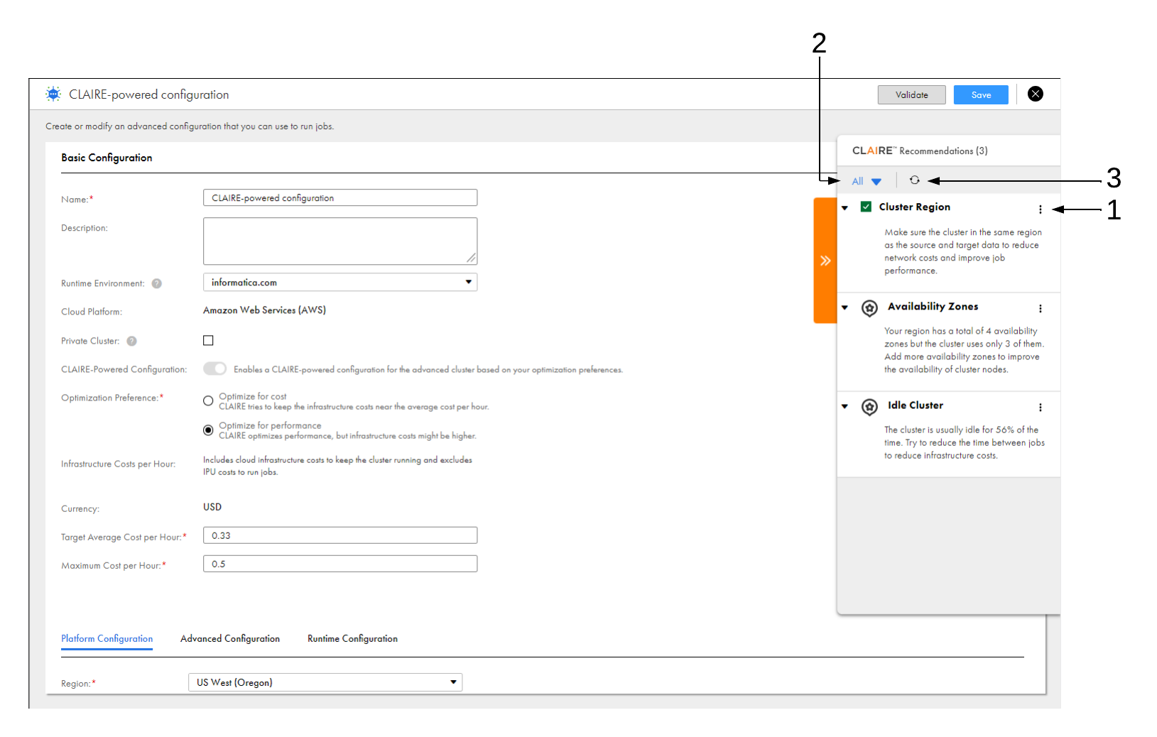Click Runtime Environment help icon
Viewport: 1157px width, 737px height.
157,283
